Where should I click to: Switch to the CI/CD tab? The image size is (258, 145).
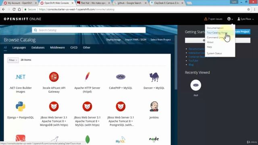tap(74, 48)
